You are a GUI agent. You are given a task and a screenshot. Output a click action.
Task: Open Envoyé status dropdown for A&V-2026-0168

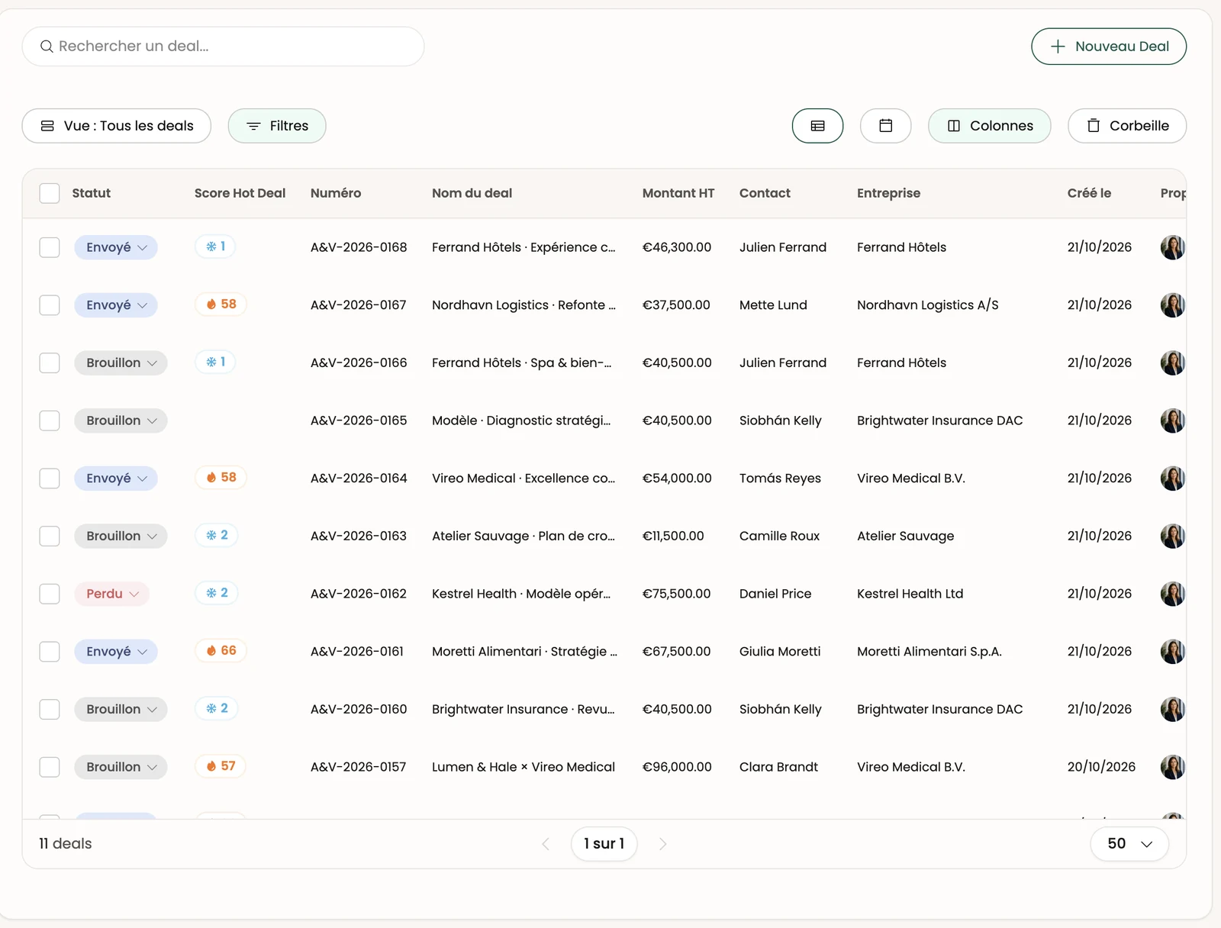(x=116, y=247)
